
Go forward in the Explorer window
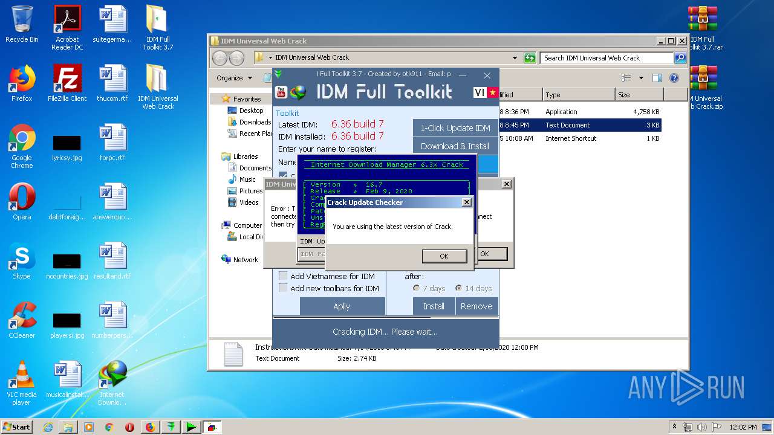236,58
